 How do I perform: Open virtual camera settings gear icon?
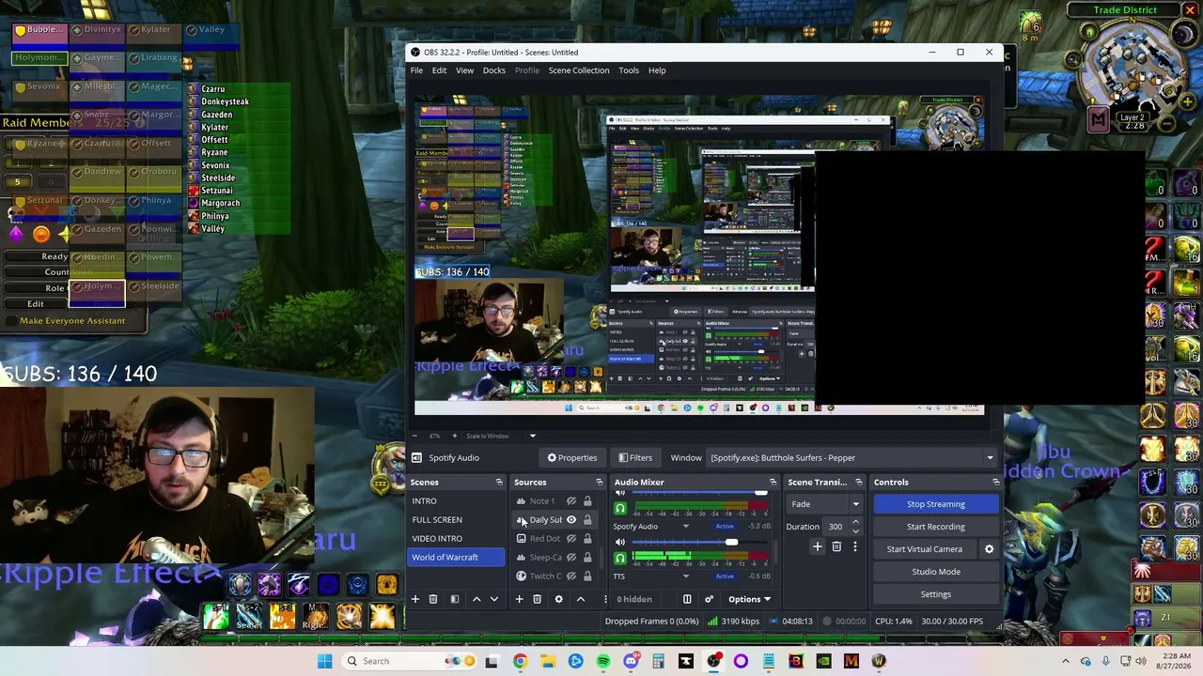(x=989, y=549)
